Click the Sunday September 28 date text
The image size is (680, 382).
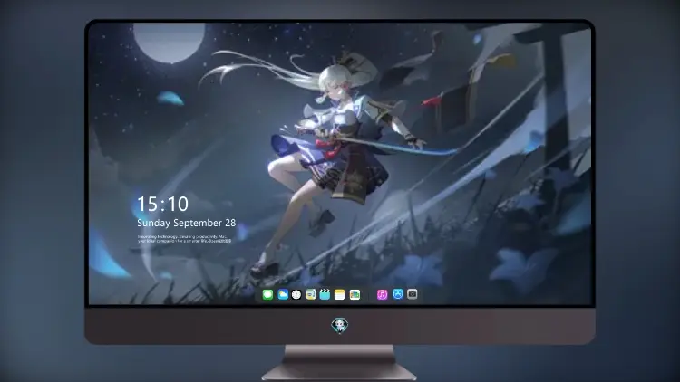[x=187, y=223]
